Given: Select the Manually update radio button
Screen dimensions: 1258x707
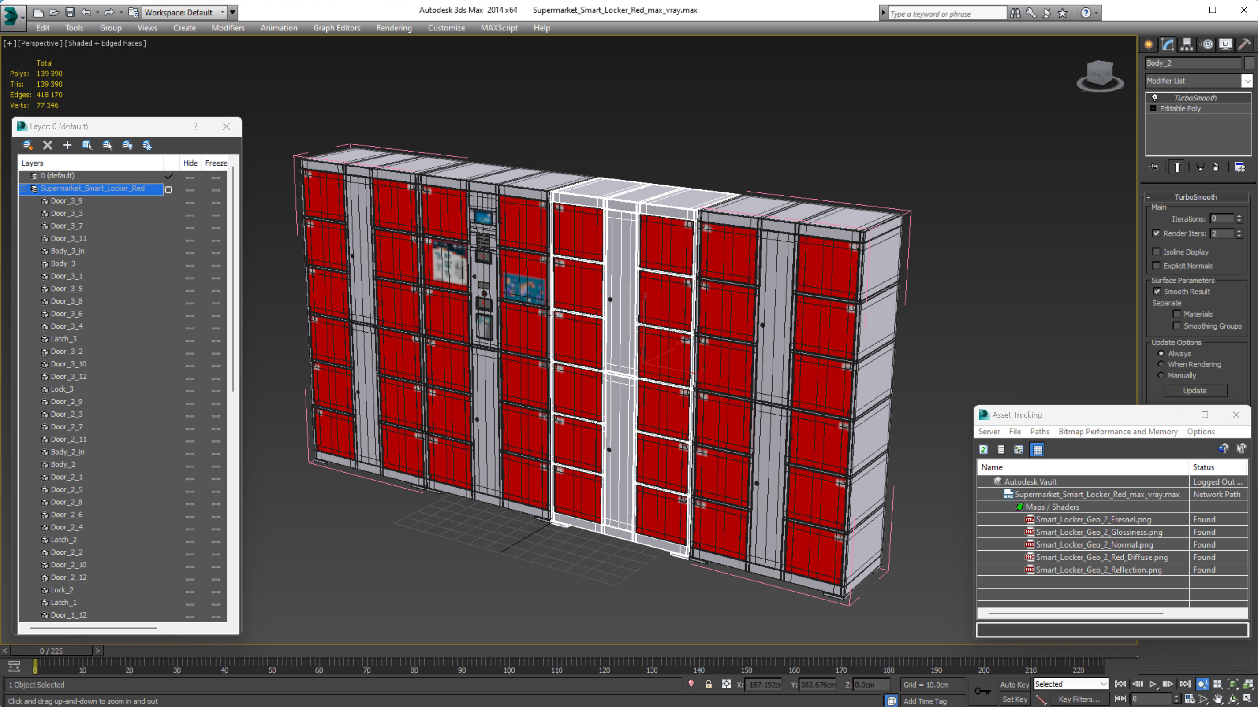Looking at the screenshot, I should 1161,375.
